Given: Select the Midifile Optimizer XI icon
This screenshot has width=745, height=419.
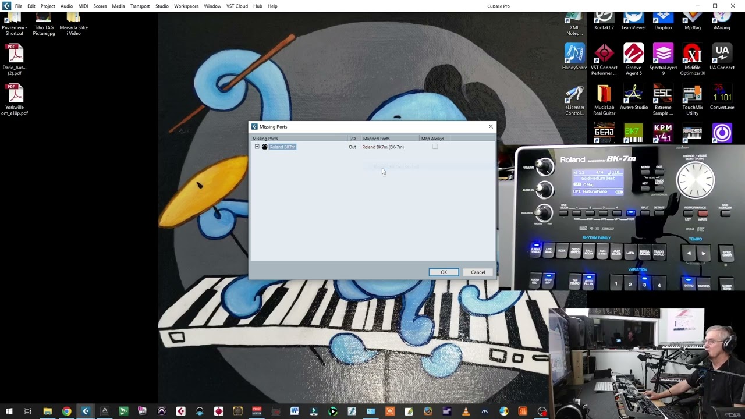Looking at the screenshot, I should pos(693,59).
